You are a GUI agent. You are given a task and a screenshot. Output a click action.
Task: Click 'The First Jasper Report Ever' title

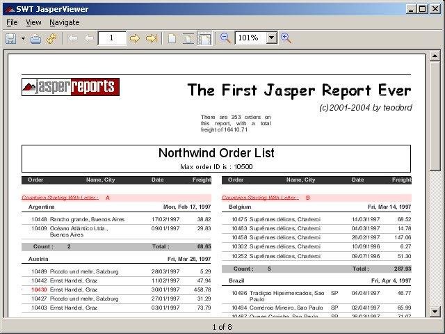(299, 90)
